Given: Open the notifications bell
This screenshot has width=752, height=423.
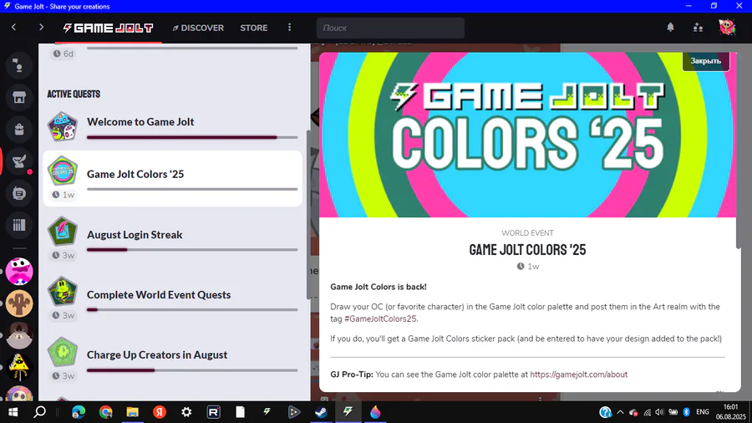Looking at the screenshot, I should pyautogui.click(x=670, y=28).
